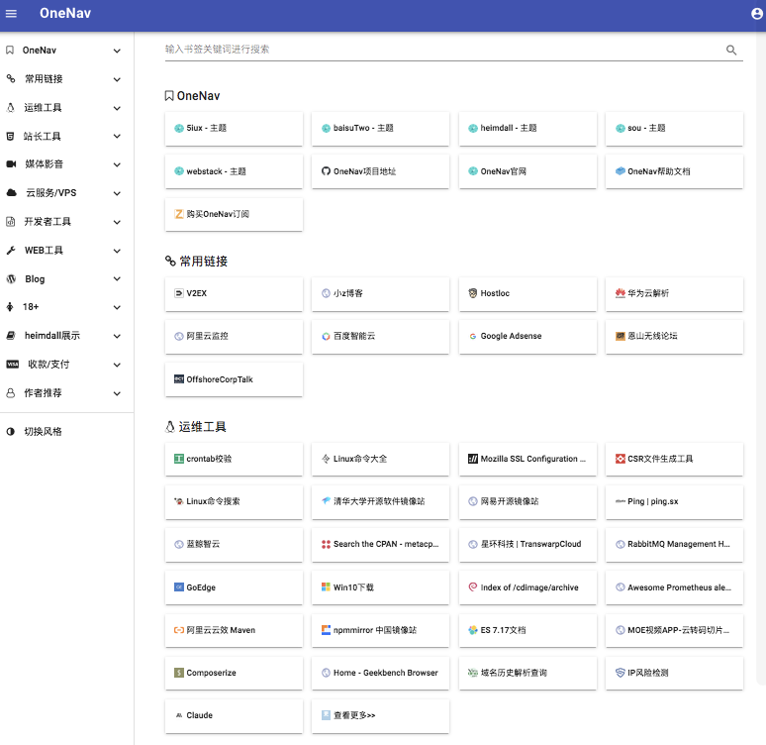Screen dimensions: 766x745
Task: Open the 阿里云云效 Maven card
Action: click(x=234, y=630)
